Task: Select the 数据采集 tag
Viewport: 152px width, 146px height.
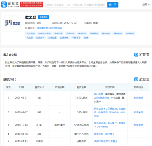Action: pos(64,37)
